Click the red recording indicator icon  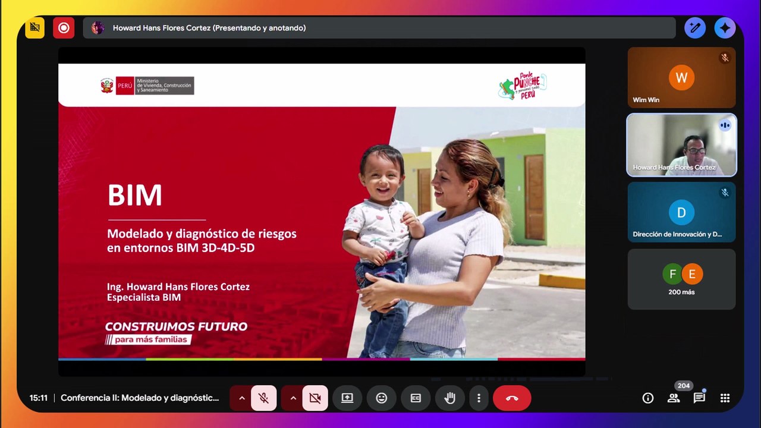(x=64, y=28)
